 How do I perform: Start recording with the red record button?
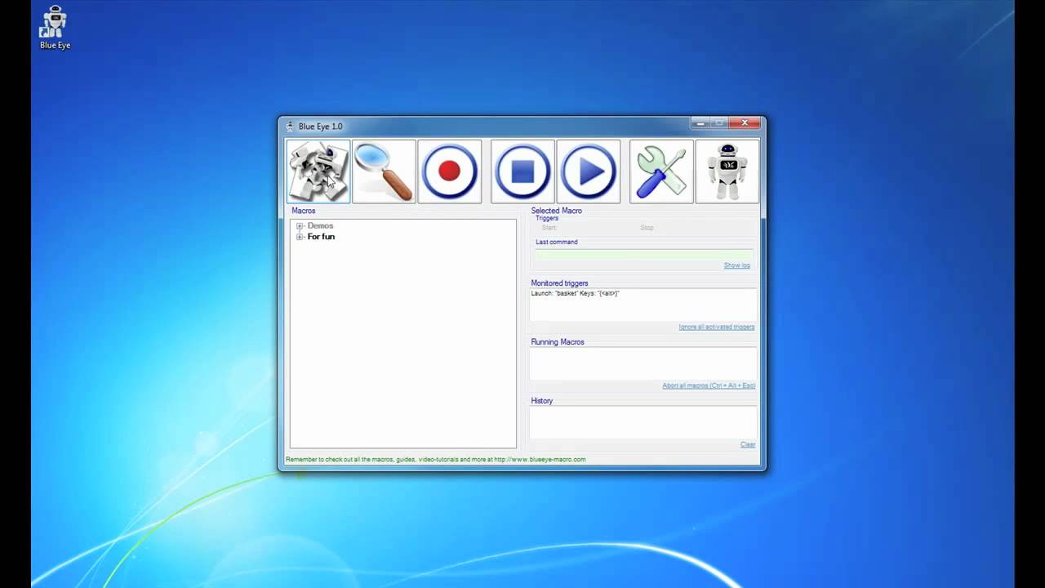(x=450, y=171)
